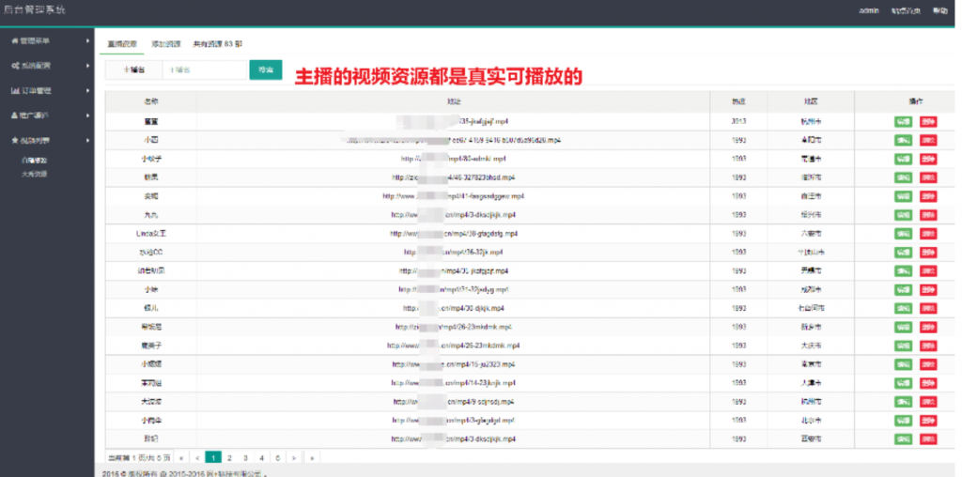
Task: Edit the row located in 无锡市
Action: [903, 271]
